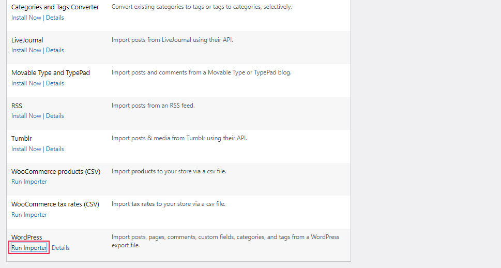The height and width of the screenshot is (268, 501).
Task: Click the Tumblr importer name
Action: click(x=21, y=139)
